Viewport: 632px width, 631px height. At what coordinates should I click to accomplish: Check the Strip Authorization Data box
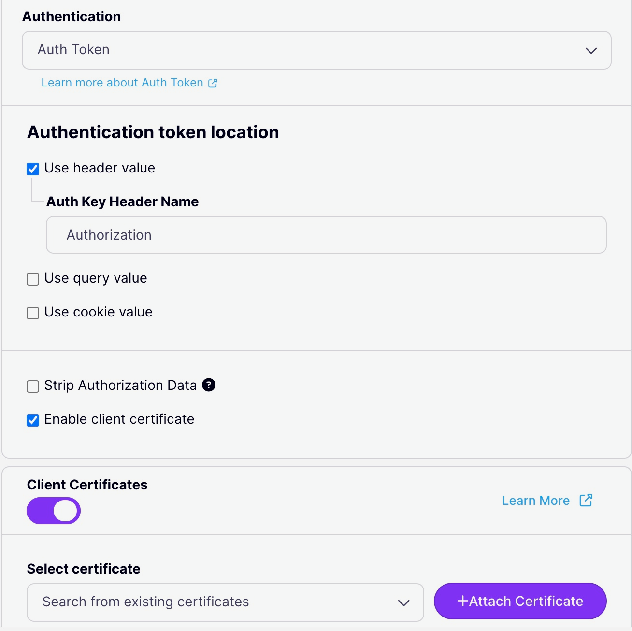[32, 387]
